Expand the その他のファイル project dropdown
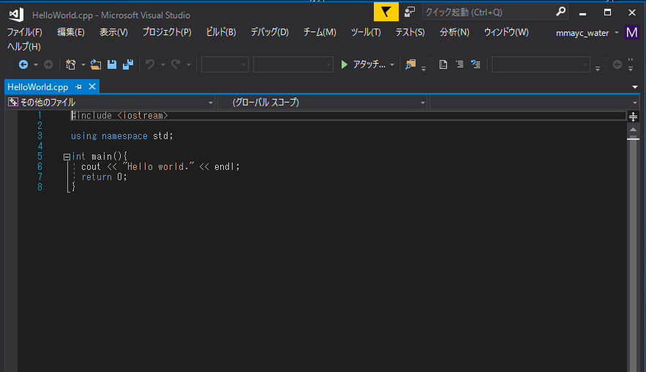This screenshot has height=372, width=646. click(x=110, y=103)
